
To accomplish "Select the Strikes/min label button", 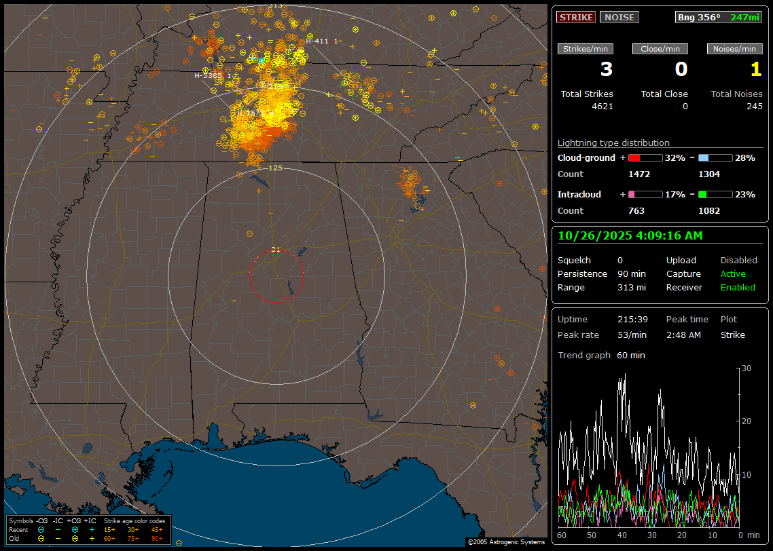I will tap(586, 49).
